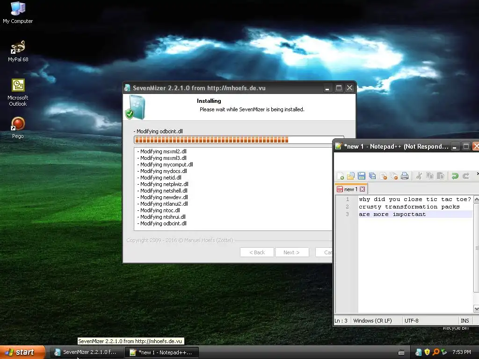
Task: Select 'Modifying mydocs.dll' log row
Action: pyautogui.click(x=162, y=171)
